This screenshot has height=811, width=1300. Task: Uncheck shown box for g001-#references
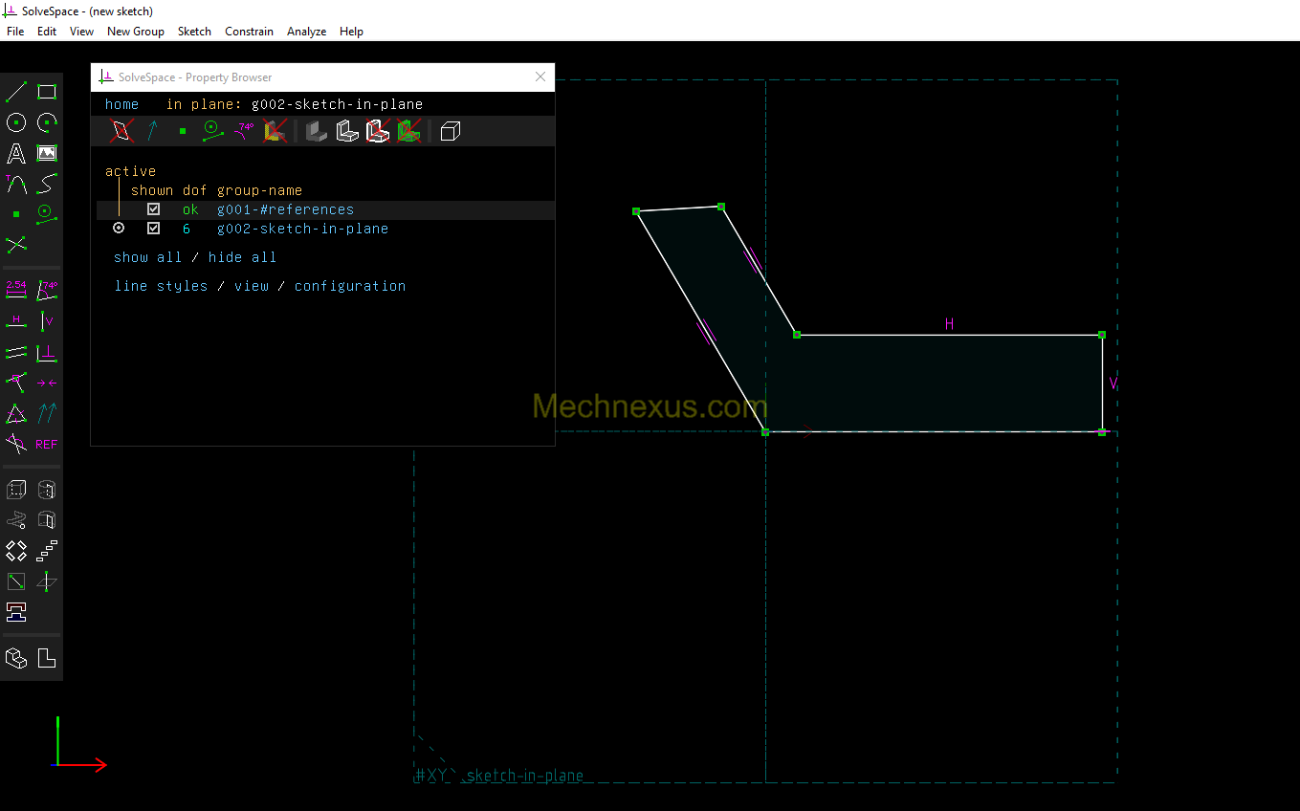point(153,209)
